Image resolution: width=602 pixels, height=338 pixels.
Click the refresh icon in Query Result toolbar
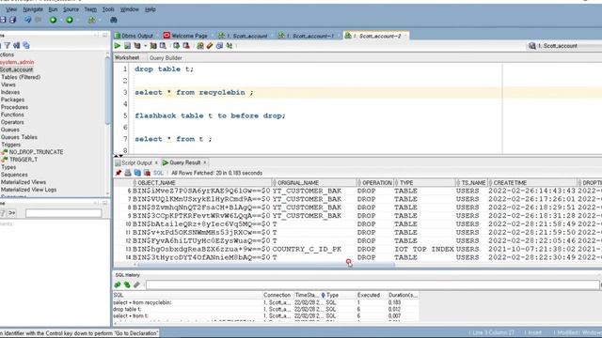tap(137, 173)
